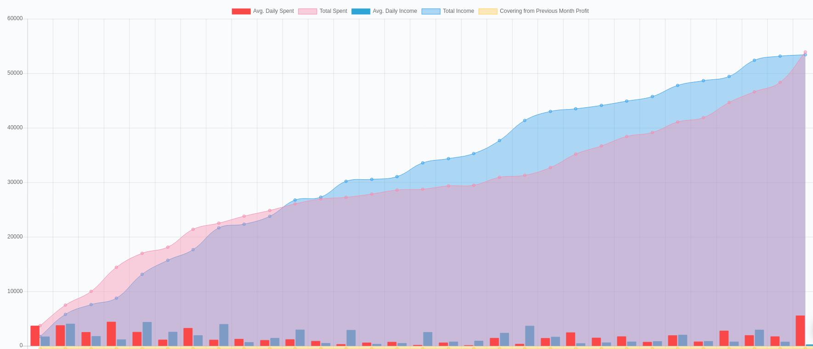Image resolution: width=813 pixels, height=349 pixels.
Task: Click the 20000 y-axis label
Action: pyautogui.click(x=15, y=237)
